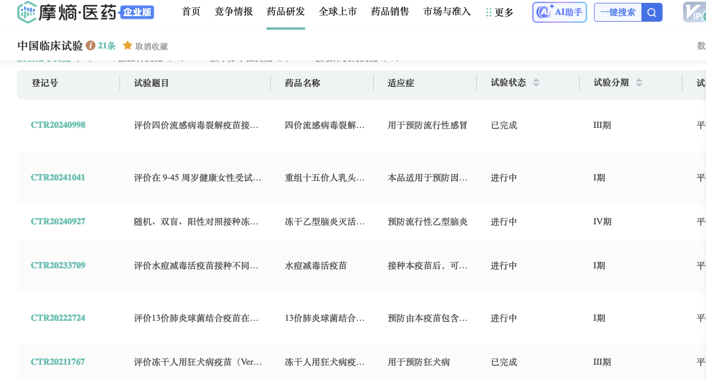Screen dimensions: 706x379
Task: Click the magnifier search icon button
Action: tap(652, 12)
